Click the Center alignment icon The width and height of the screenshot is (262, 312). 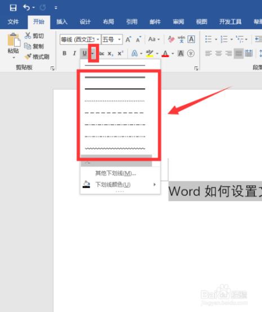click(x=219, y=54)
